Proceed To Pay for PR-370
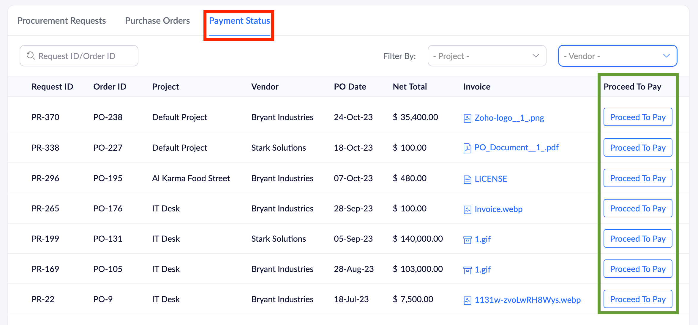This screenshot has width=698, height=325. pos(637,117)
